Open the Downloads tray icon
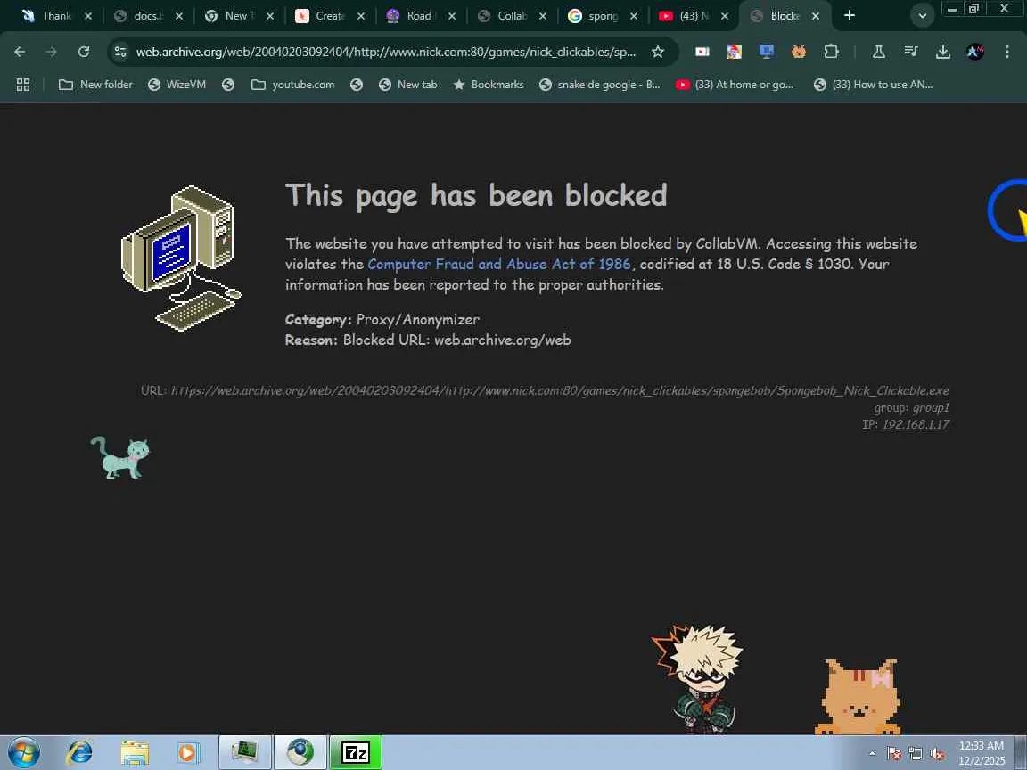This screenshot has width=1027, height=770. 942,52
